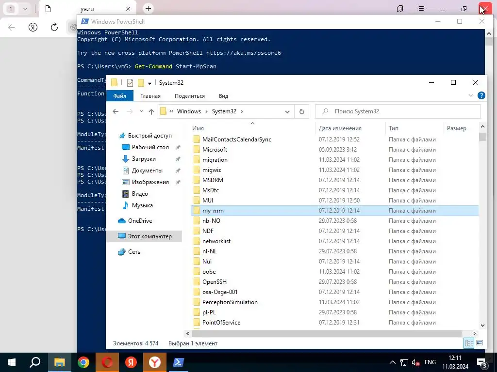Viewport: 497px width, 372px height.
Task: Open customize quick access toolbar dropdown
Action: pyautogui.click(x=149, y=83)
